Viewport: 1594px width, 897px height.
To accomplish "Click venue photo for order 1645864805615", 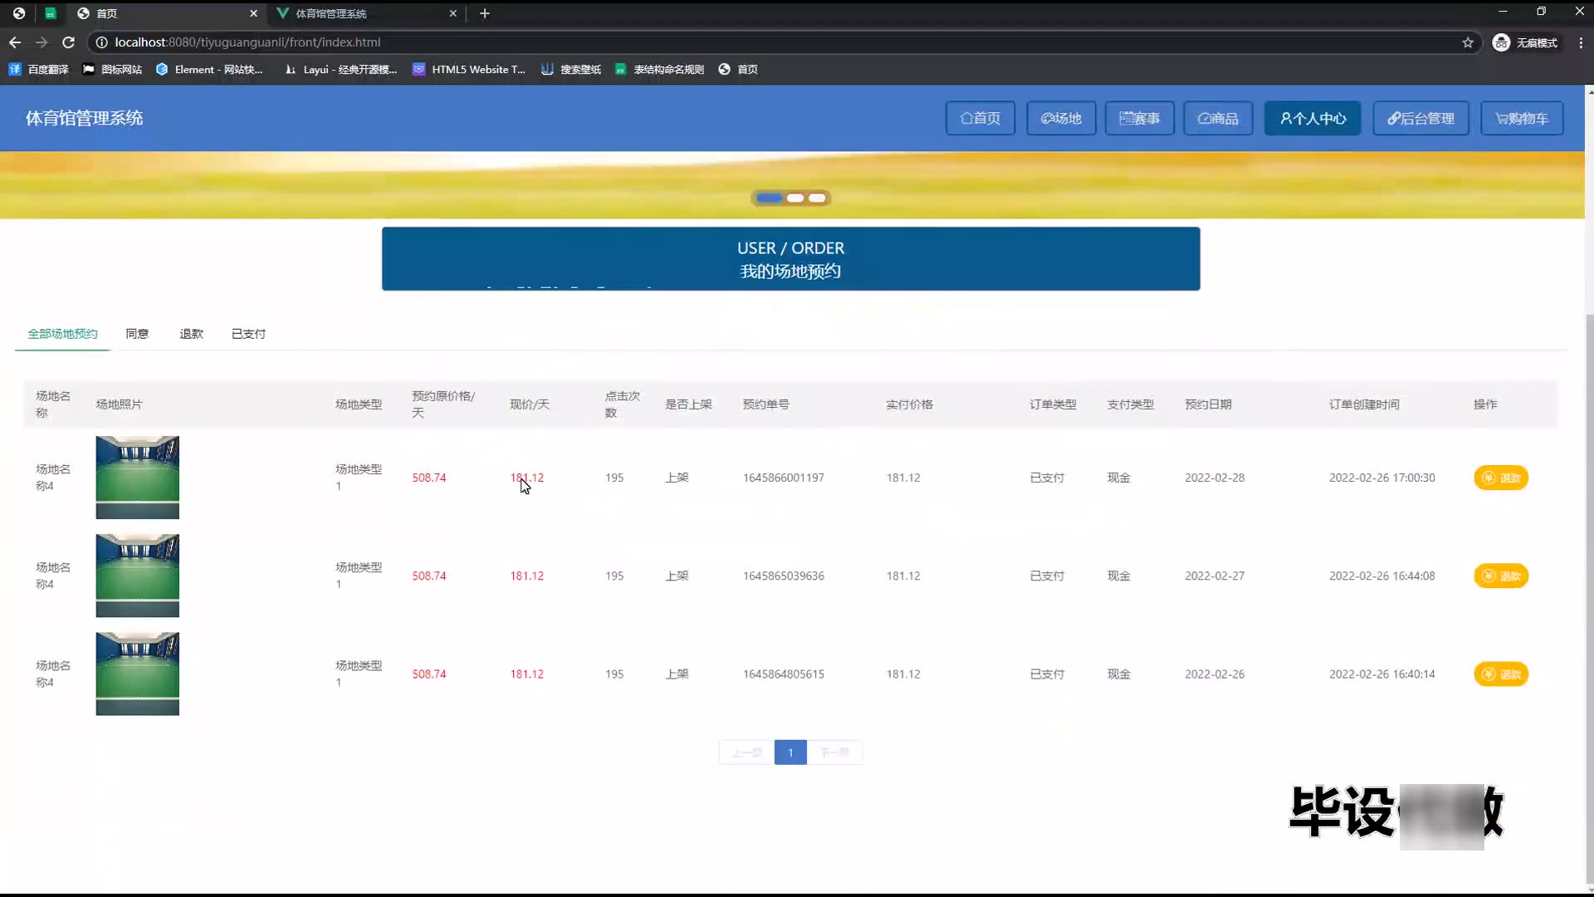I will (138, 674).
